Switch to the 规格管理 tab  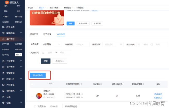(34, 34)
